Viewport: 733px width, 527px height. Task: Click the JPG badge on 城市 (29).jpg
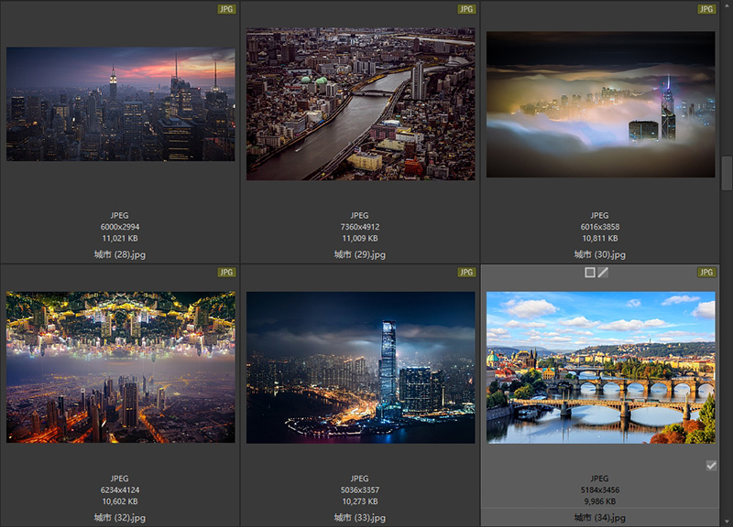466,9
